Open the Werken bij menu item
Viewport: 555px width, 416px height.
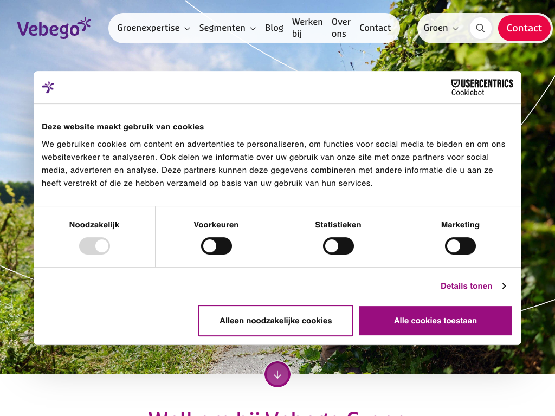pyautogui.click(x=307, y=28)
